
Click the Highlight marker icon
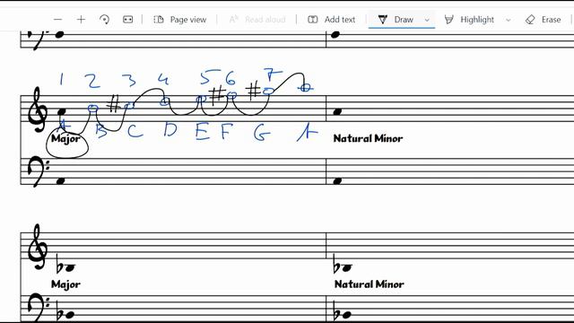point(448,20)
